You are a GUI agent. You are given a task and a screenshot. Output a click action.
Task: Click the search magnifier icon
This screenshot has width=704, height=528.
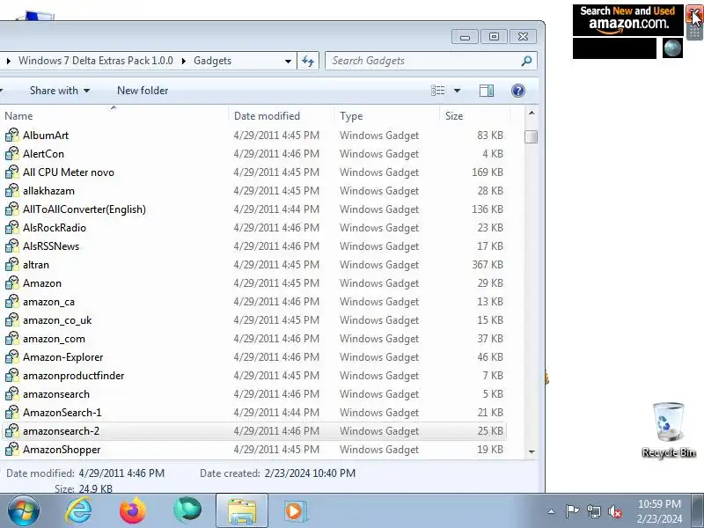[x=526, y=61]
